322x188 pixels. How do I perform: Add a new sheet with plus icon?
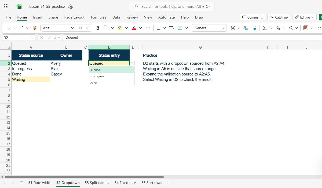click(169, 183)
